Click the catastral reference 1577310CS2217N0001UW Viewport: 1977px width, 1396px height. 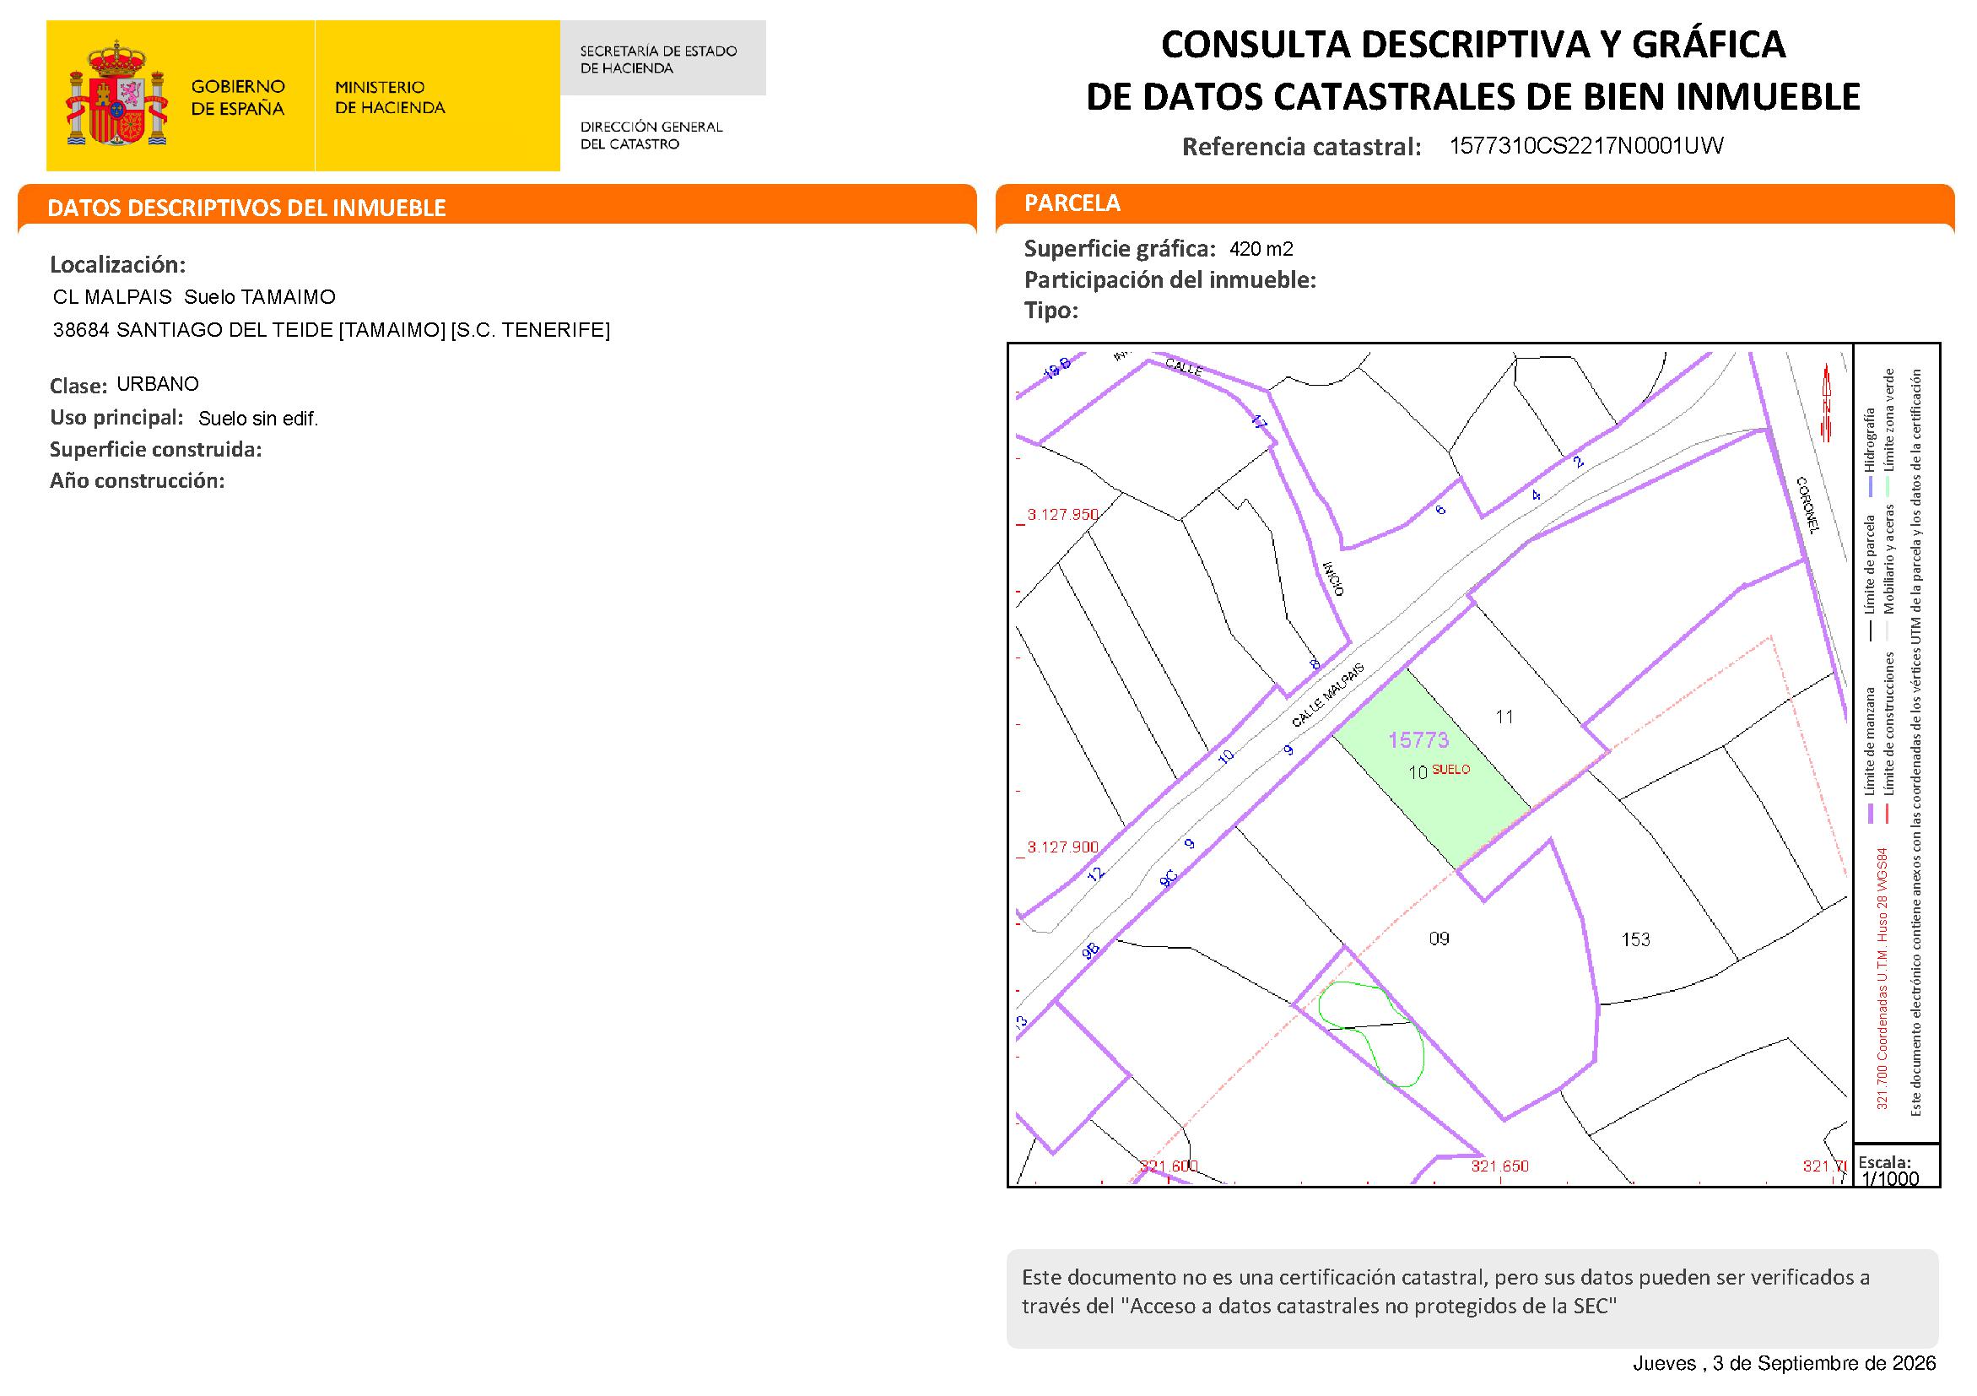click(1586, 145)
